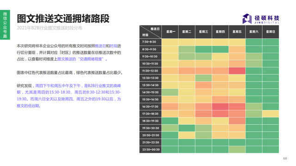The width and height of the screenshot is (296, 166).
Task: Click the page number 68
Action: (285, 159)
